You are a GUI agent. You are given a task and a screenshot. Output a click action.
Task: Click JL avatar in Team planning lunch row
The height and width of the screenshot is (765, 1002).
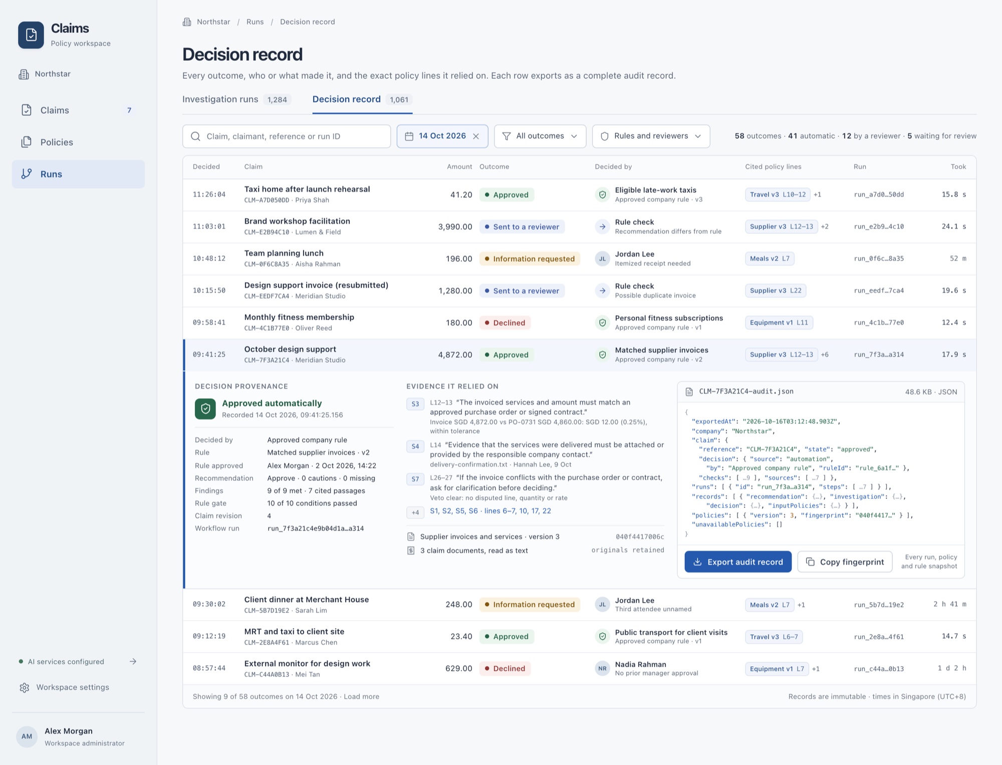point(602,259)
